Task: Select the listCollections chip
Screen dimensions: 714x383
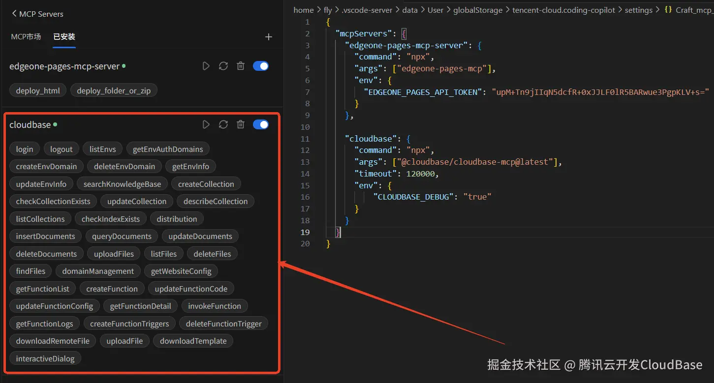Action: tap(40, 219)
